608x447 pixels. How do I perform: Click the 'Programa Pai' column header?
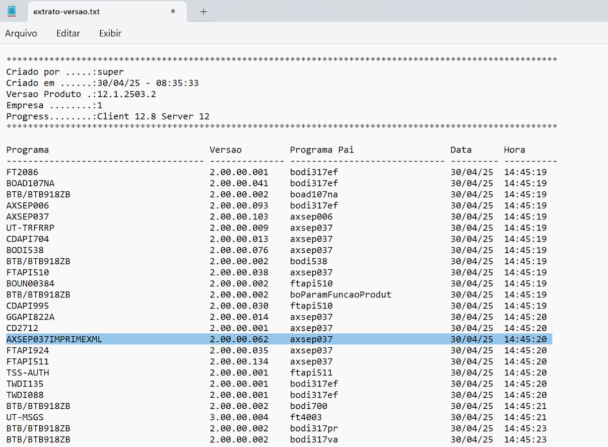(322, 150)
